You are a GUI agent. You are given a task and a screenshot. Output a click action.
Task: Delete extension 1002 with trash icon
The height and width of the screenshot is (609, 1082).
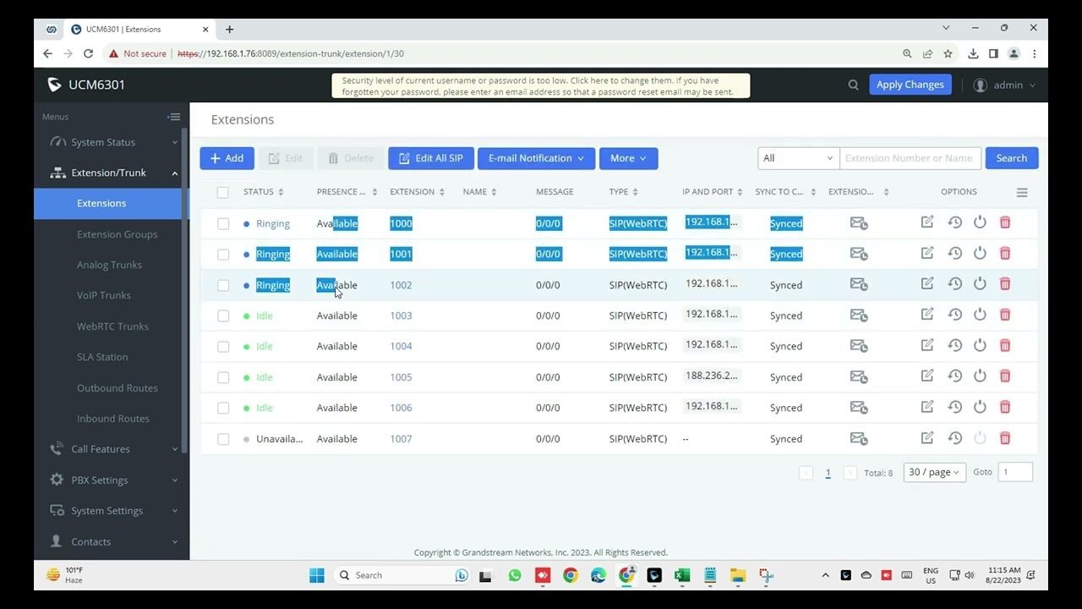(1005, 284)
